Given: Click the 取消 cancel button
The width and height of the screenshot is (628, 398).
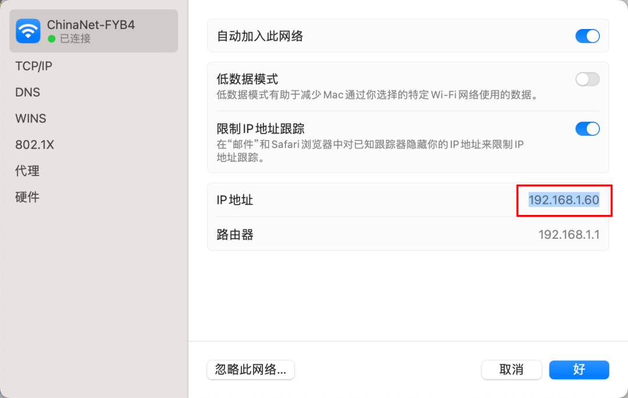Looking at the screenshot, I should (511, 370).
